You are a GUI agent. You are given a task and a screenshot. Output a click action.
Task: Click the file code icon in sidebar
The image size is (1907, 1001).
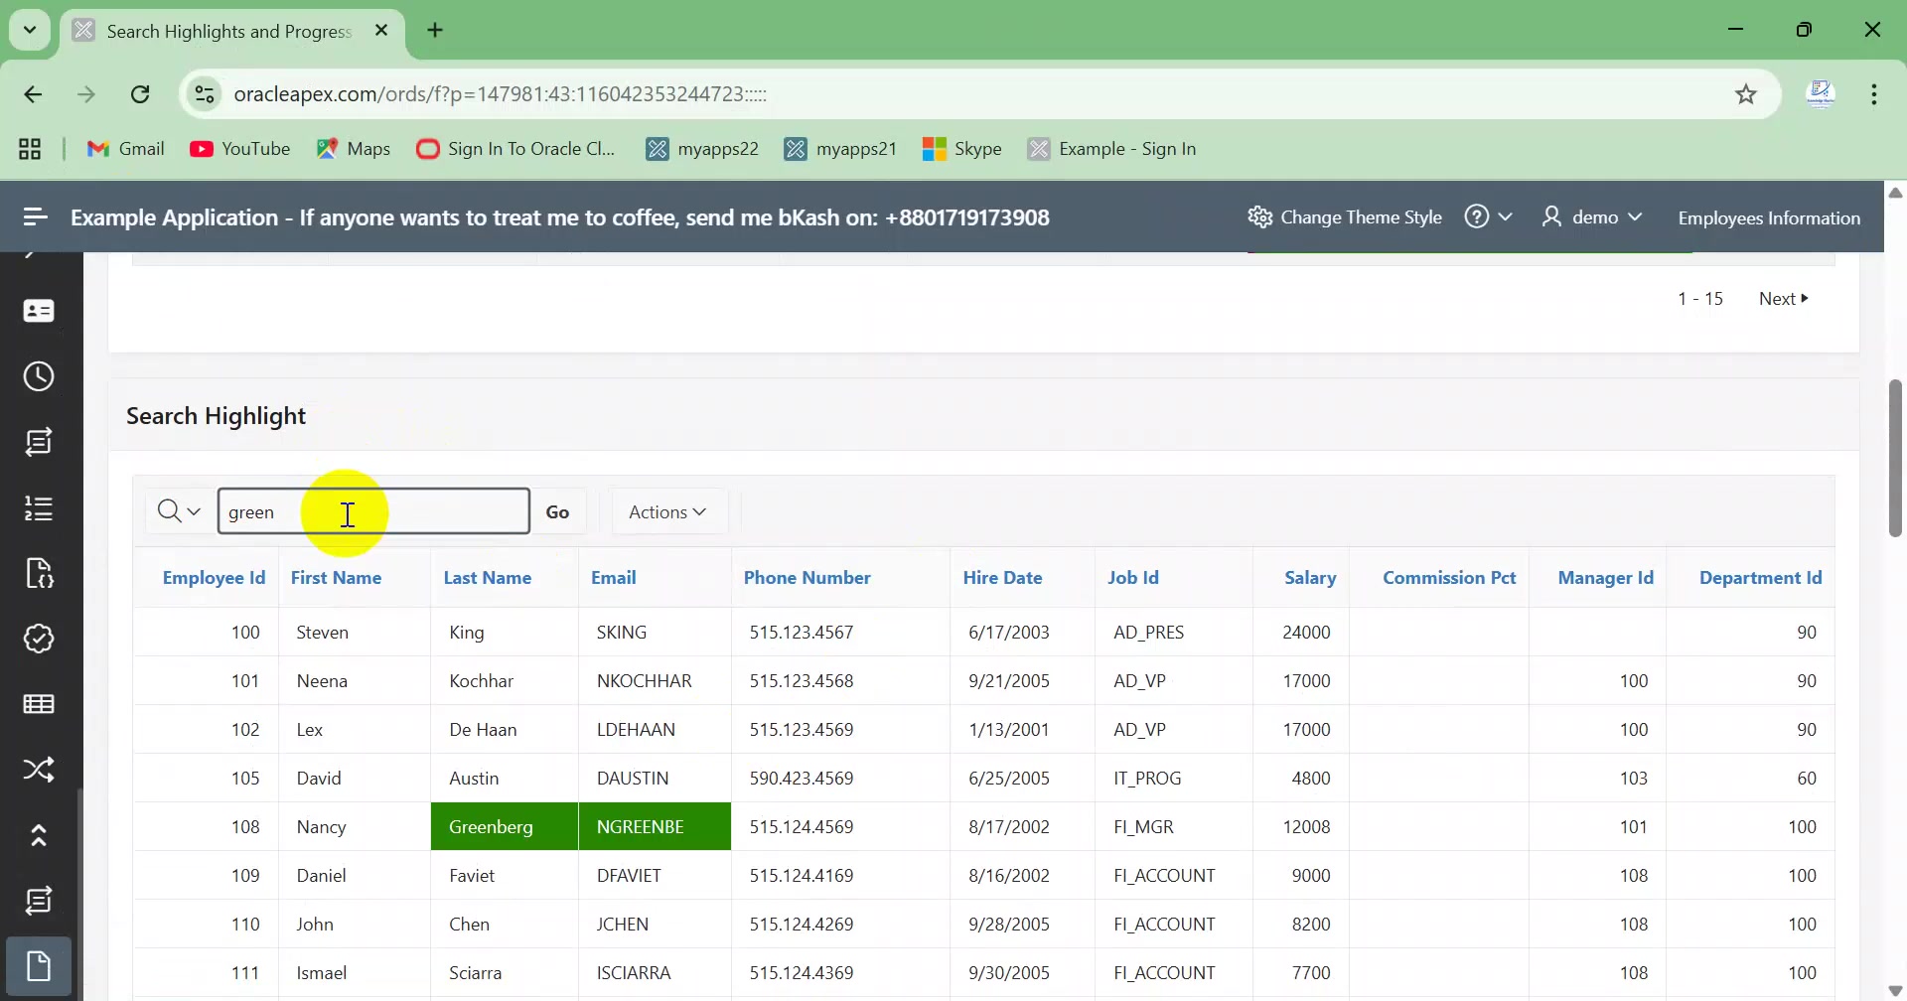39,574
